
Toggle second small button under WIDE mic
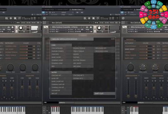click(13, 81)
